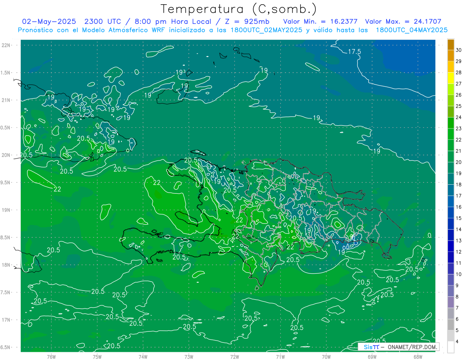Click the '8:00 pm Hora Local' text
469x362 pixels.
coord(172,21)
